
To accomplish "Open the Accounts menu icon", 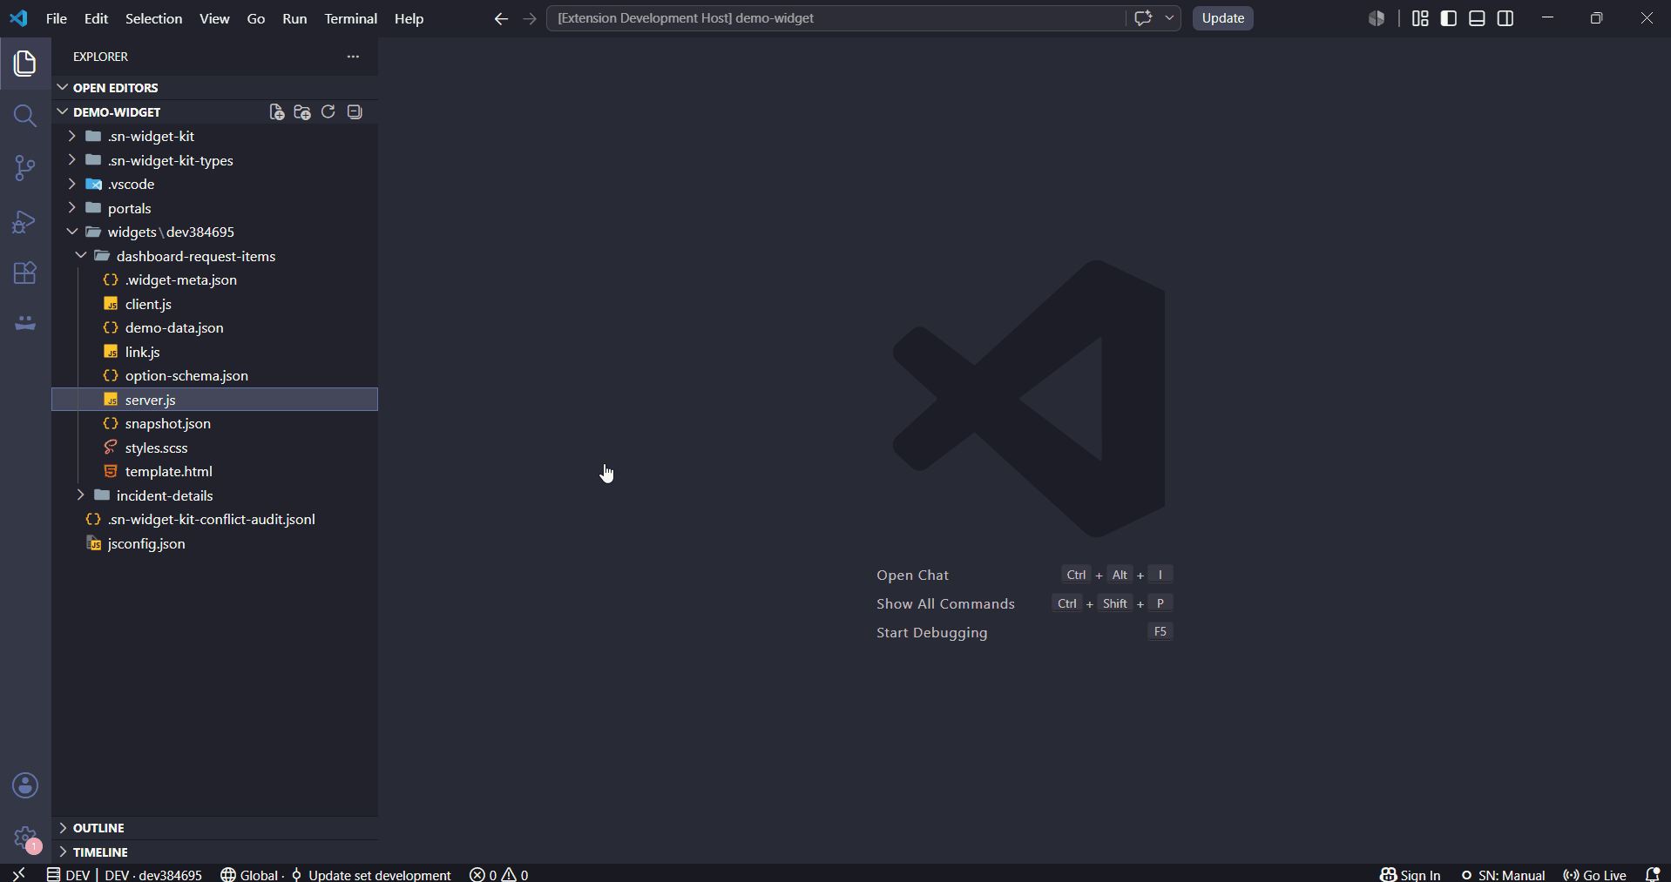I will pos(25,785).
